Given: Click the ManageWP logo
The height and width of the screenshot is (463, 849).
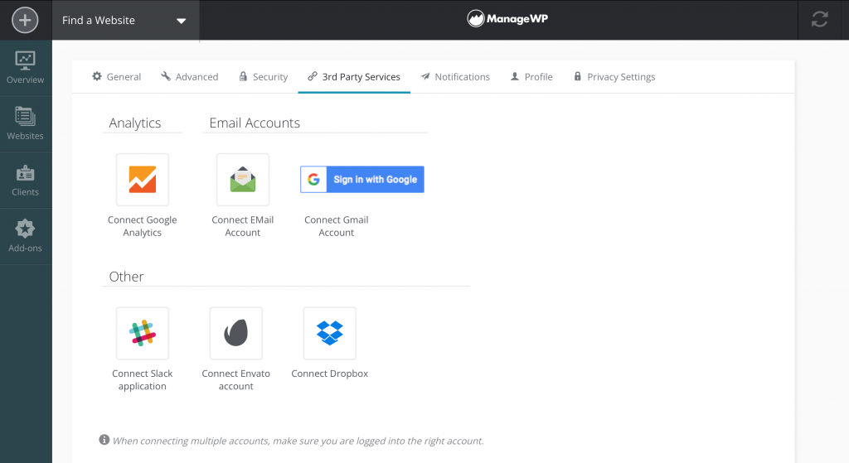Looking at the screenshot, I should (507, 19).
